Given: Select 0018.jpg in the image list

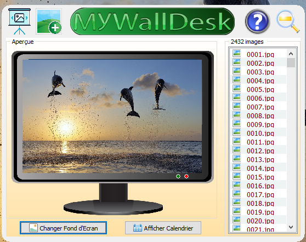Looking at the screenshot, I should pyautogui.click(x=260, y=204).
